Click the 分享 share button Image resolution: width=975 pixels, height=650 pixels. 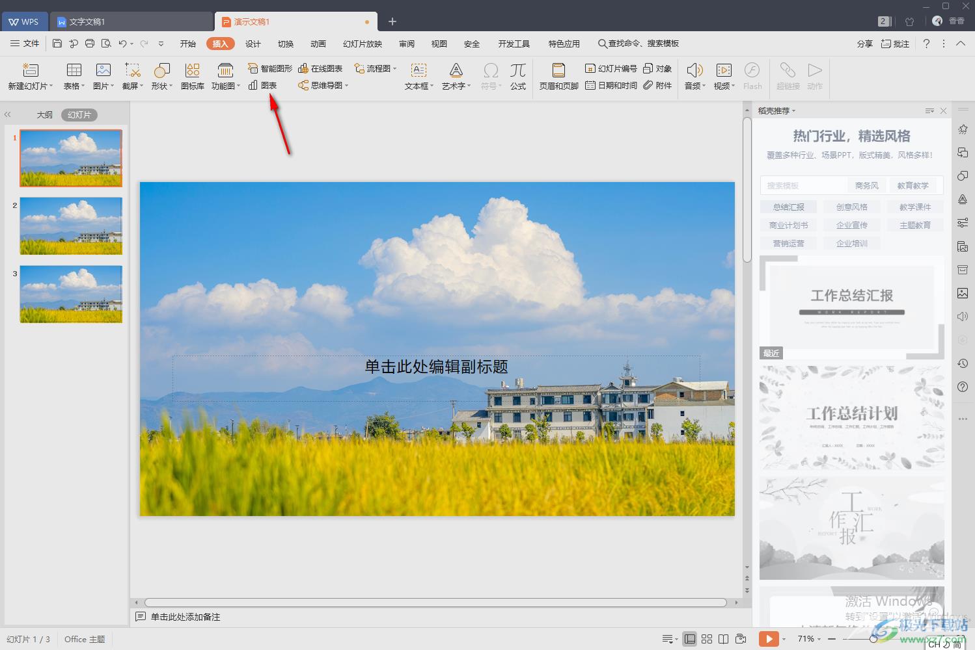(864, 44)
